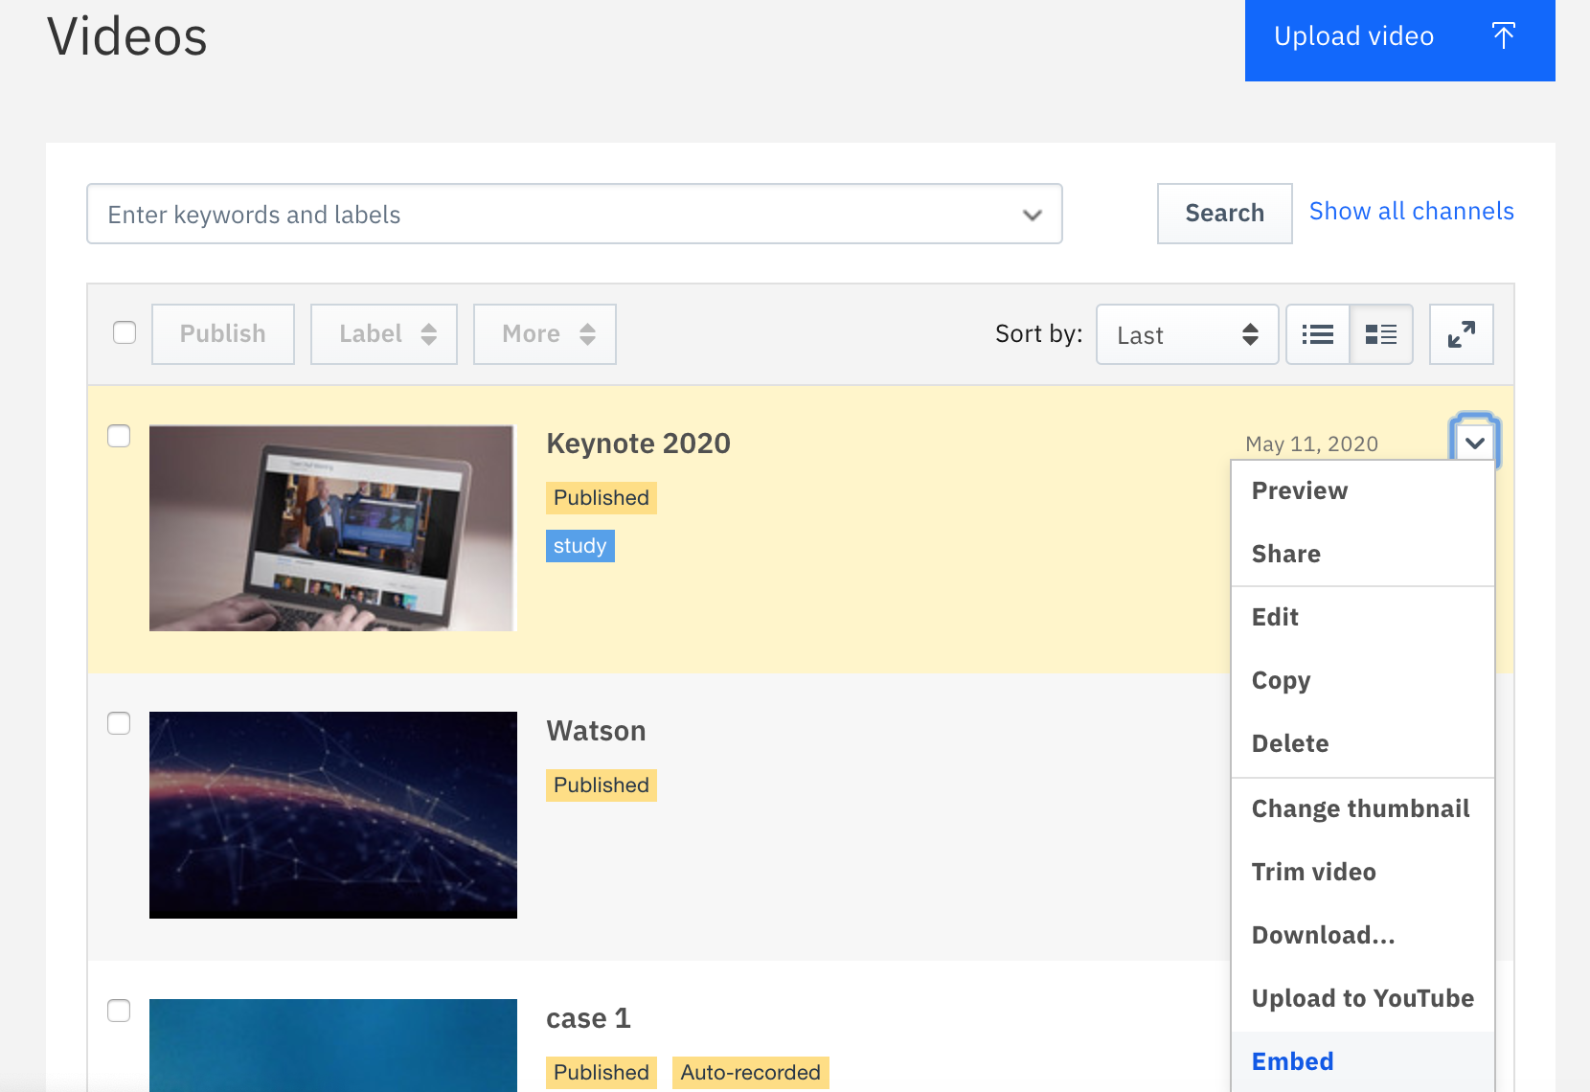Choose Copy from the video menu
The height and width of the screenshot is (1092, 1590).
click(x=1363, y=681)
